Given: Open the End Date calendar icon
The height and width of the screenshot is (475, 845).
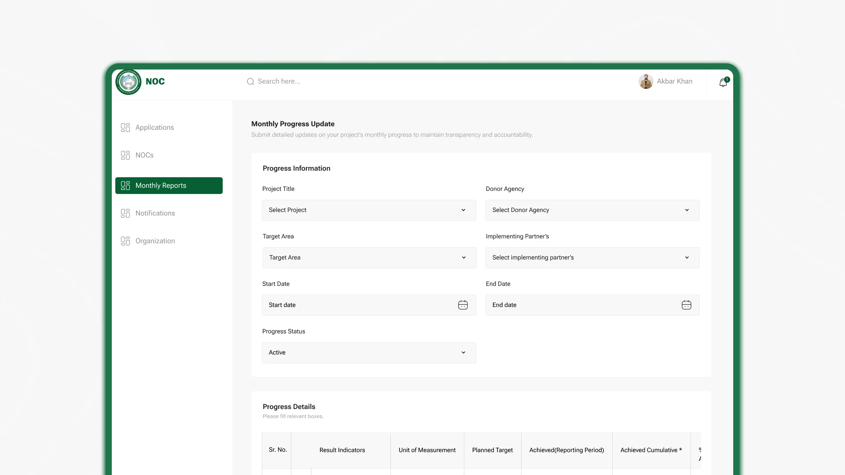Looking at the screenshot, I should coord(687,305).
